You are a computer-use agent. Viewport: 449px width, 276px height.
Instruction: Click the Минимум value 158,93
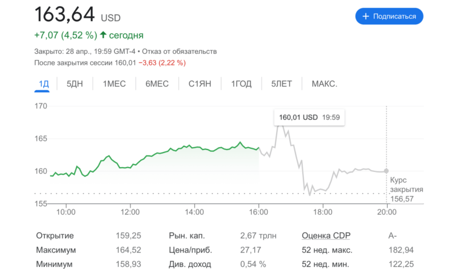128,264
